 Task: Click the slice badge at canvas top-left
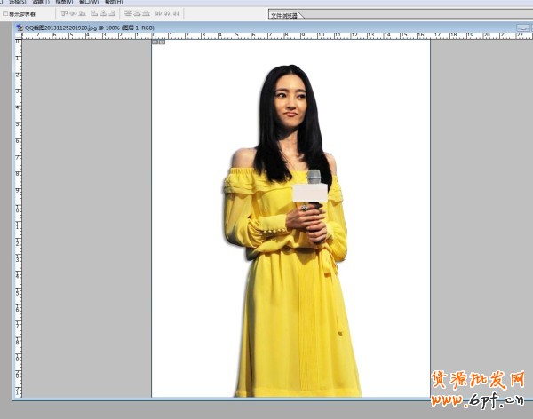[158, 42]
